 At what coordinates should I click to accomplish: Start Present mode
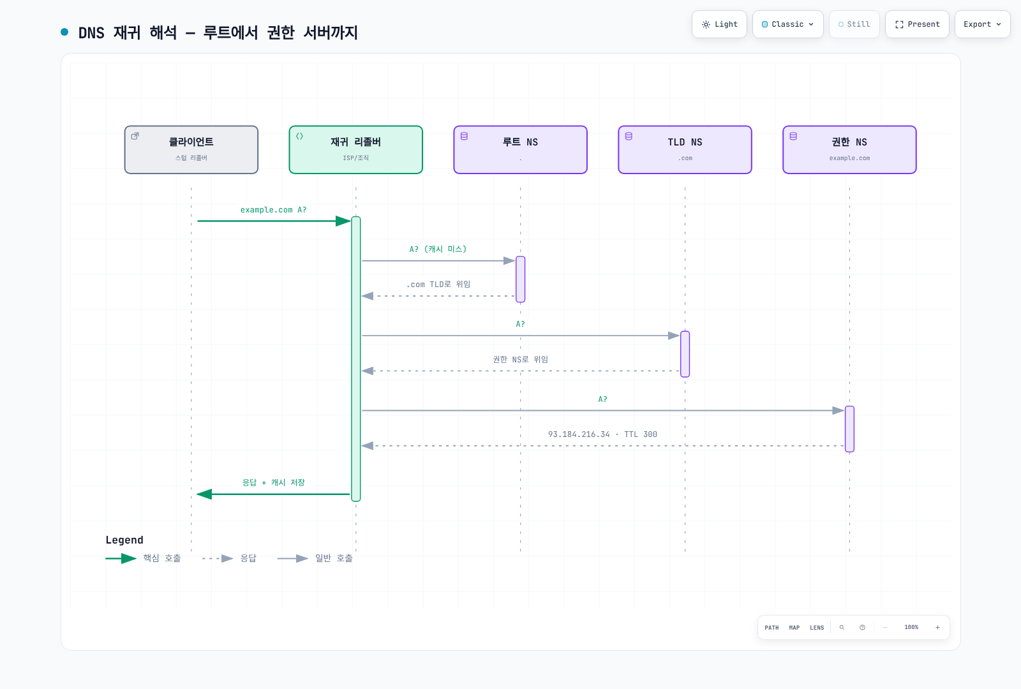click(x=917, y=24)
